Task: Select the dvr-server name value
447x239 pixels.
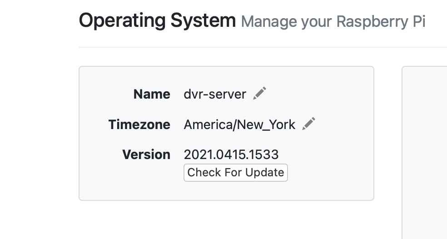Action: pyautogui.click(x=215, y=94)
